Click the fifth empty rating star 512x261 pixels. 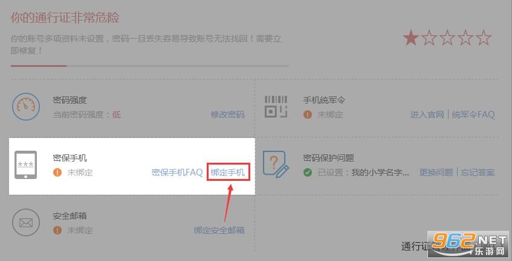coord(484,38)
